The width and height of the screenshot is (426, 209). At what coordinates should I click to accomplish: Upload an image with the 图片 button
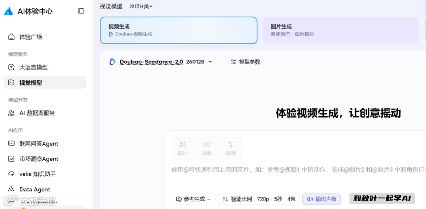[183, 148]
